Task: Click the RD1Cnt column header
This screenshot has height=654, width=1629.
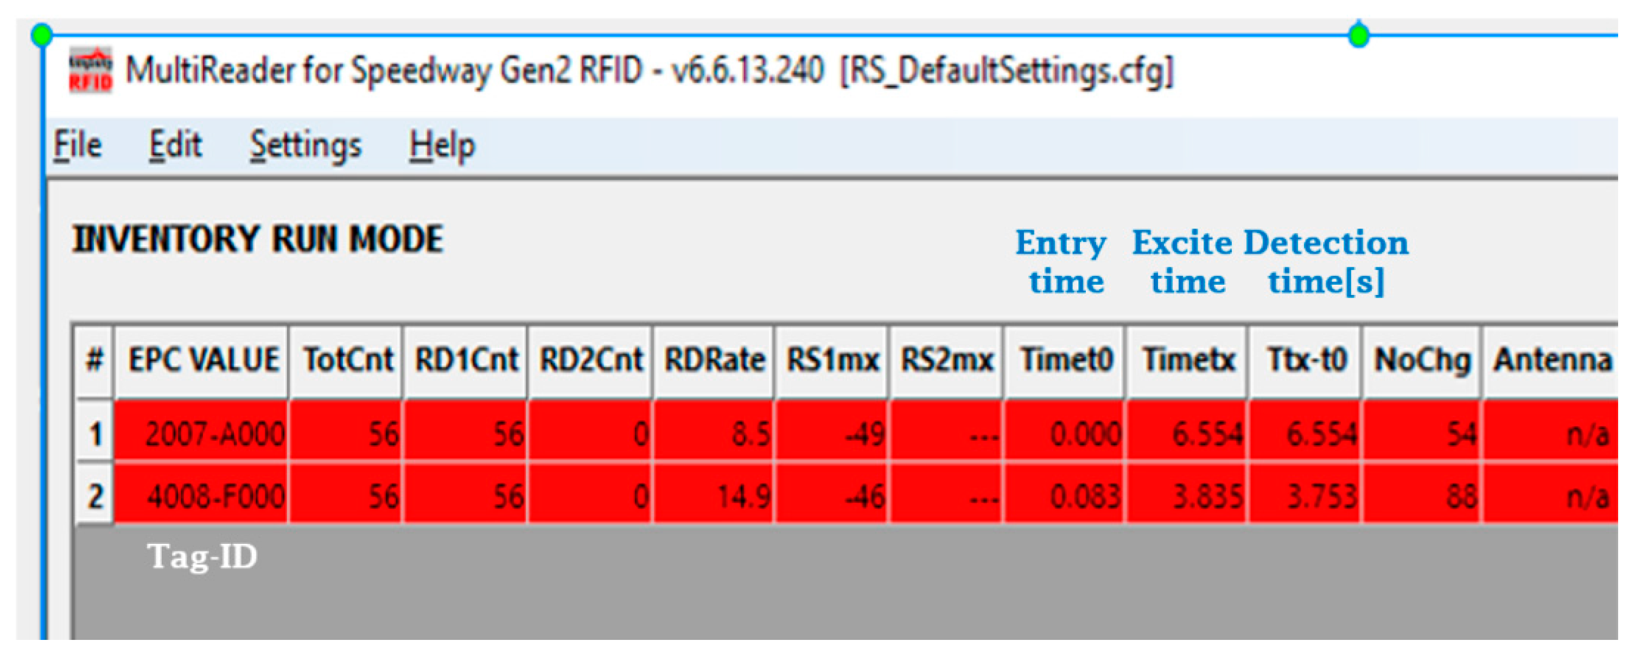Action: tap(466, 361)
